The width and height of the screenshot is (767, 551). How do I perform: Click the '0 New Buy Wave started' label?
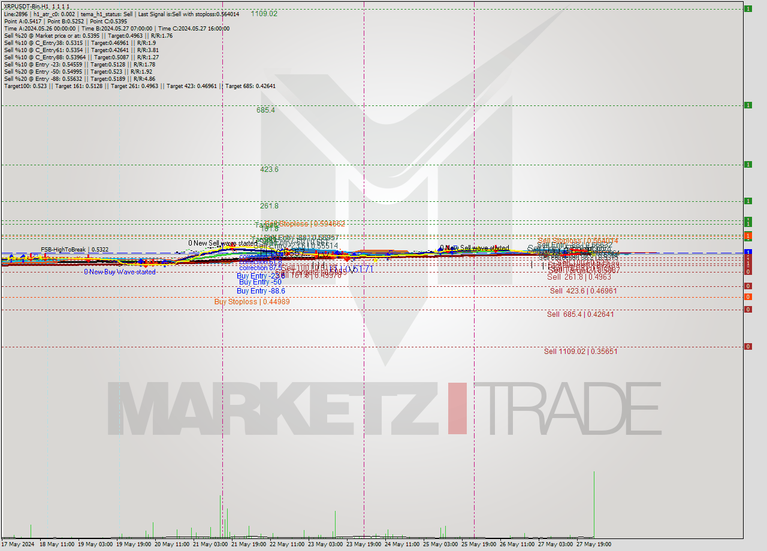[120, 272]
